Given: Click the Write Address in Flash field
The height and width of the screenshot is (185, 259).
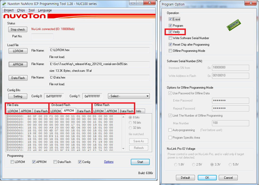Looking at the screenshot, I should [230, 76].
